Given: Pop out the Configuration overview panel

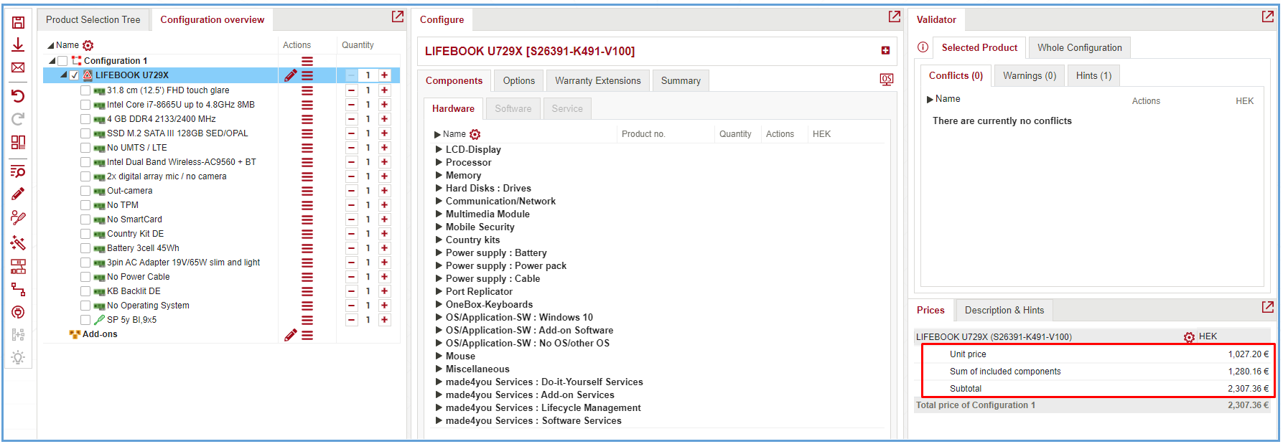Looking at the screenshot, I should (398, 16).
